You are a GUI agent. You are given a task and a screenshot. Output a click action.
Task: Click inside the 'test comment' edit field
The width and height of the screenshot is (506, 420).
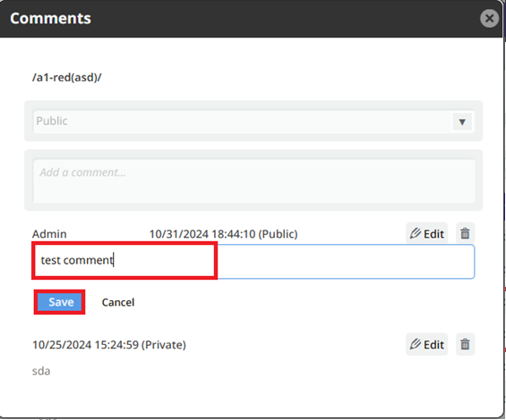254,262
